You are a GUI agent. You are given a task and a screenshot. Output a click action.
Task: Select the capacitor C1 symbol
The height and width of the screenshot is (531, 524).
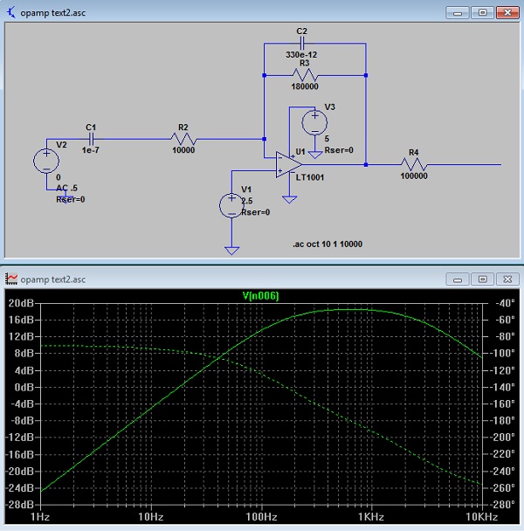point(91,139)
